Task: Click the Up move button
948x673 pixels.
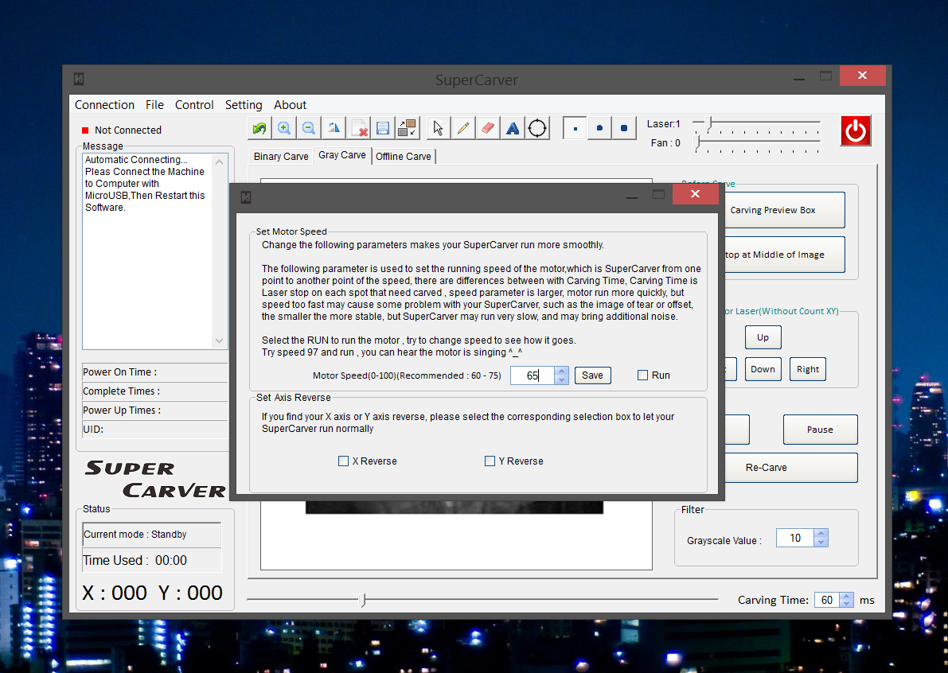Action: click(763, 337)
